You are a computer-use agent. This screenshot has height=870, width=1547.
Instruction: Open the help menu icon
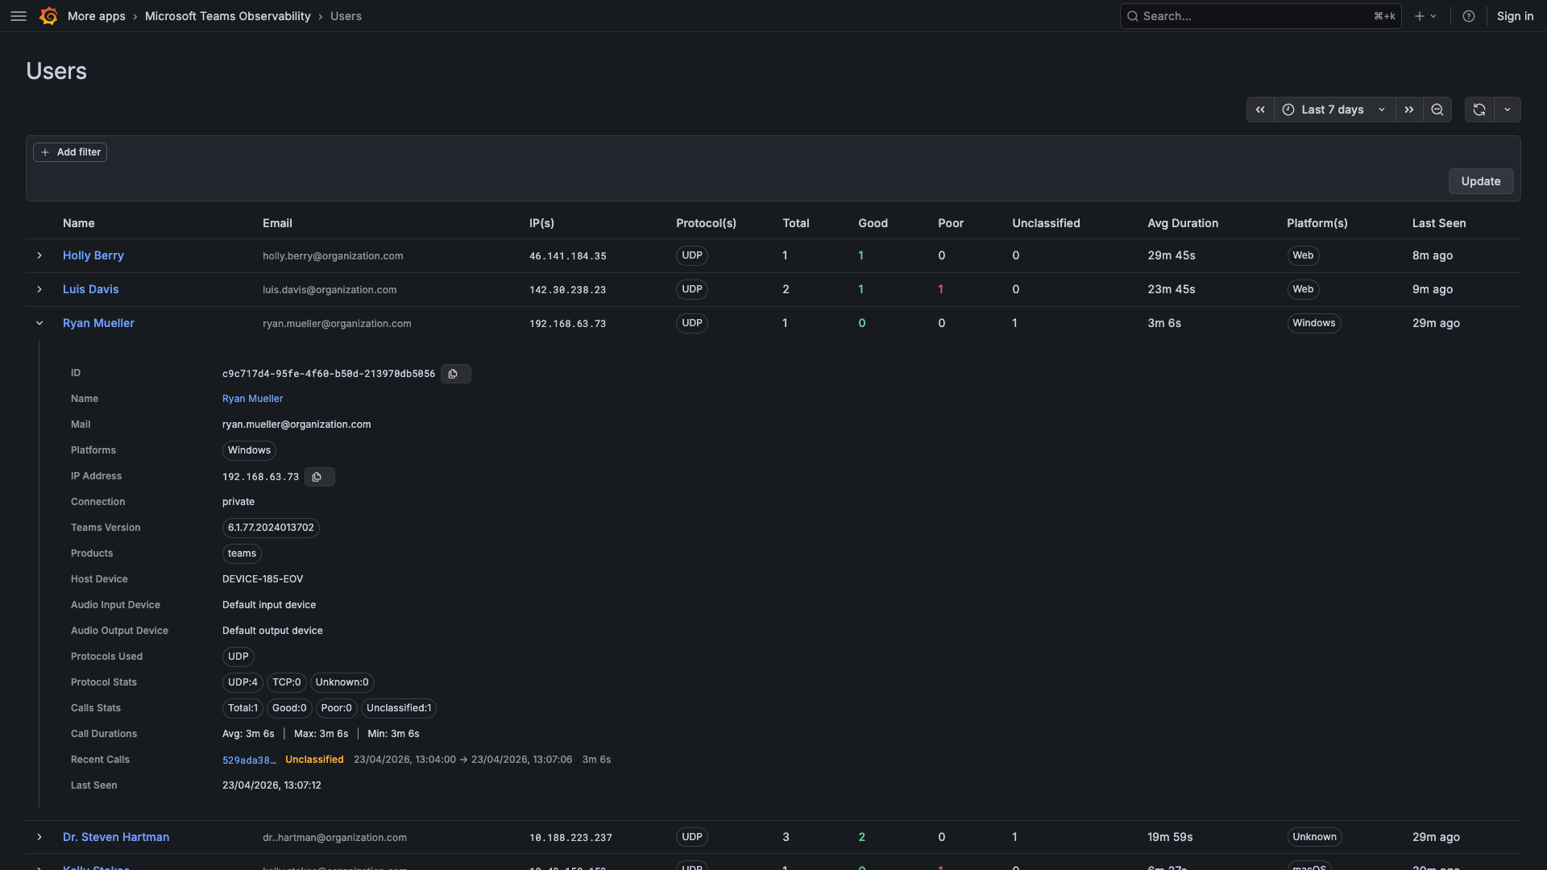[x=1469, y=16]
